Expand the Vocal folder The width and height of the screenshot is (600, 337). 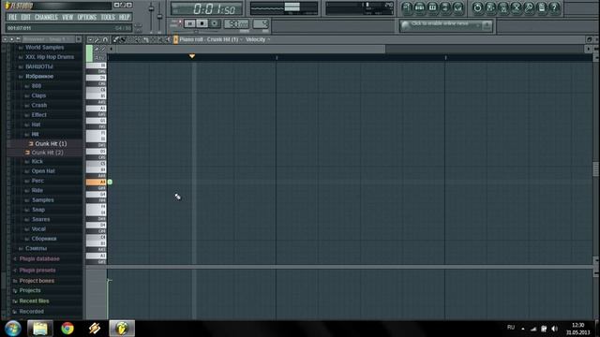[x=38, y=228]
